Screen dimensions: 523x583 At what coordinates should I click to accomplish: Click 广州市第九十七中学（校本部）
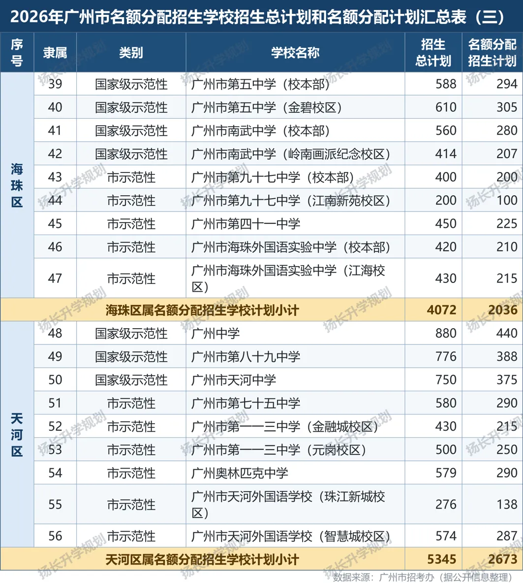(x=272, y=177)
